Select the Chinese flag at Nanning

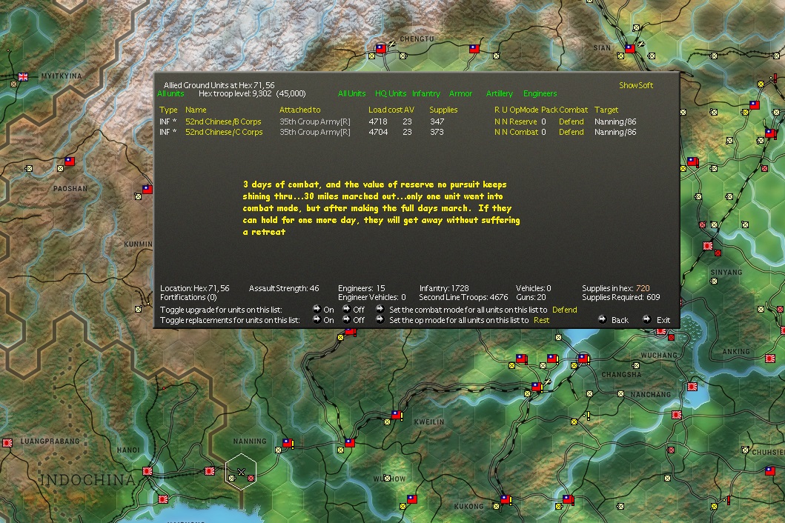click(x=288, y=443)
